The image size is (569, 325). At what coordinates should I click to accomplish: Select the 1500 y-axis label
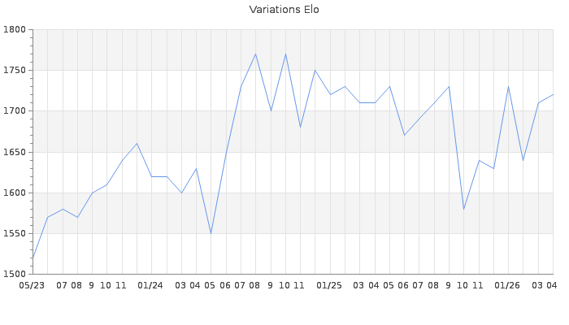(x=14, y=275)
